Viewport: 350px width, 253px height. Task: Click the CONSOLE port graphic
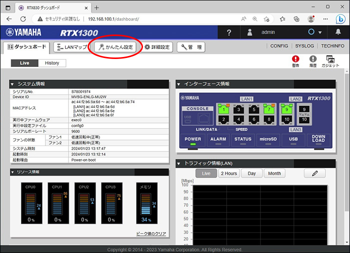point(197,115)
